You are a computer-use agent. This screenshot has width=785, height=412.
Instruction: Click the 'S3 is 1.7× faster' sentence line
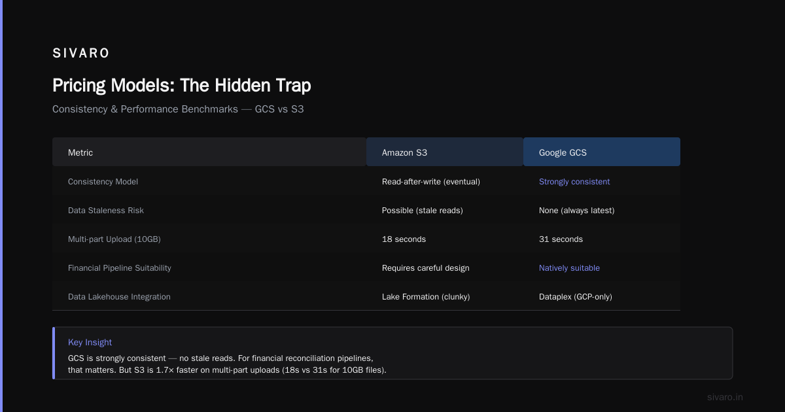(227, 370)
